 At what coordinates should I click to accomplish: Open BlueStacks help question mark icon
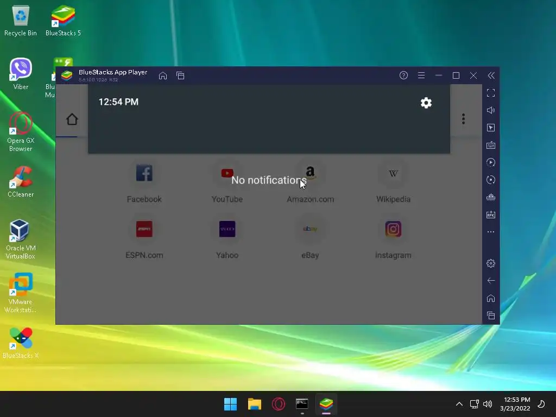tap(403, 75)
